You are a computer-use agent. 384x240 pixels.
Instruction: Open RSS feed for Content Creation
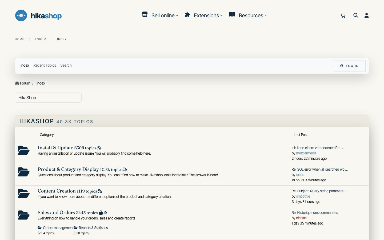pyautogui.click(x=100, y=191)
